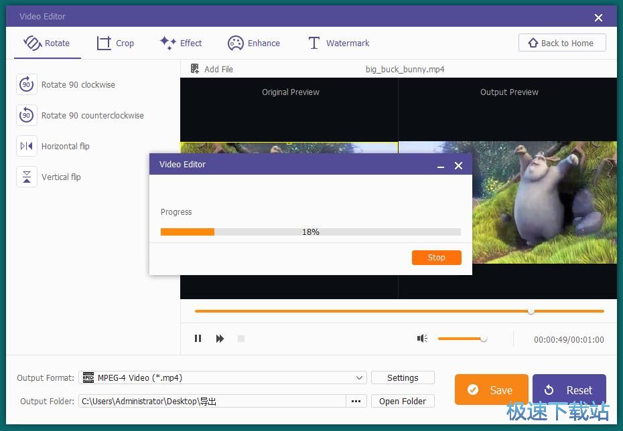Click the big_buck_bunny.mp4 file name
This screenshot has width=623, height=431.
(x=405, y=70)
